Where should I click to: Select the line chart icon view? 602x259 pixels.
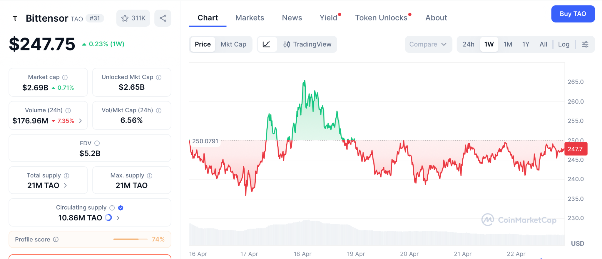267,44
